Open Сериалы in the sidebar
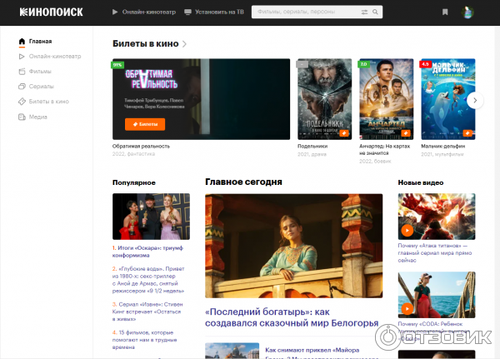This screenshot has width=500, height=359. coord(41,87)
